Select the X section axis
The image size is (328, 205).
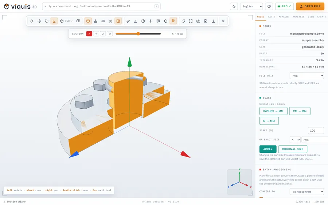coord(89,34)
